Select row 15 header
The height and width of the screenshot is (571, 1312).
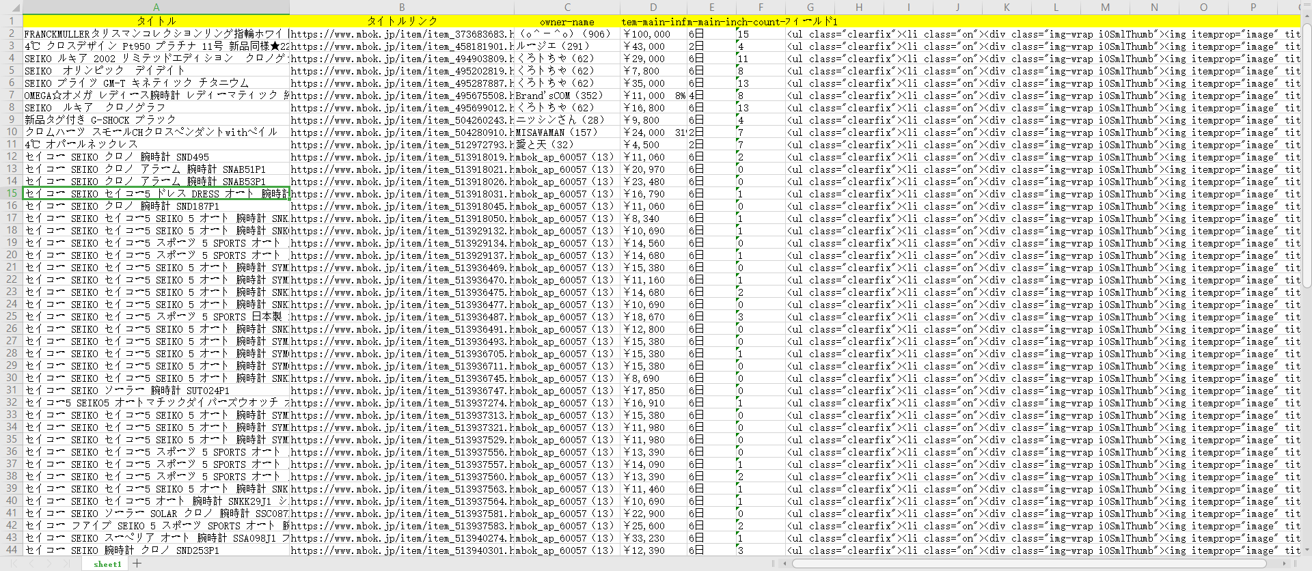pyautogui.click(x=11, y=193)
